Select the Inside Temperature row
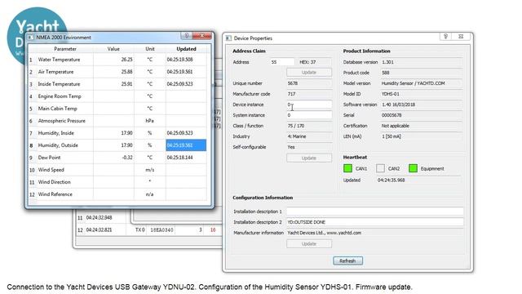522x294 pixels. pos(117,84)
